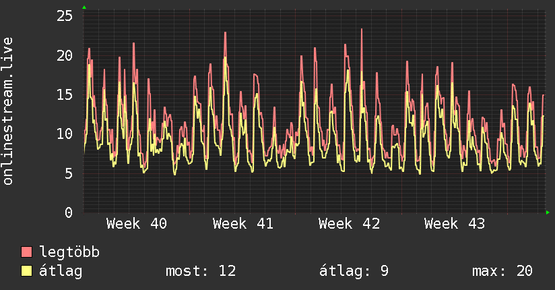555x290 pixels.
Task: Click the green arrow at end of x-axis
Action: [548, 212]
